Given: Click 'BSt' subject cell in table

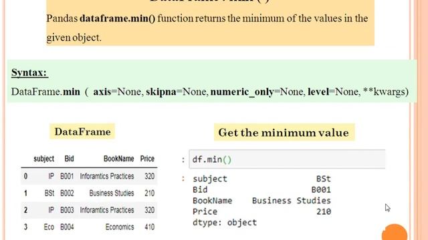Looking at the screenshot, I should coord(49,193).
